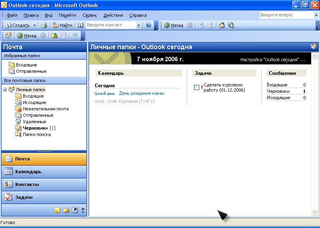Collapse the Личные папки tree node
The height and width of the screenshot is (228, 320).
(5, 90)
